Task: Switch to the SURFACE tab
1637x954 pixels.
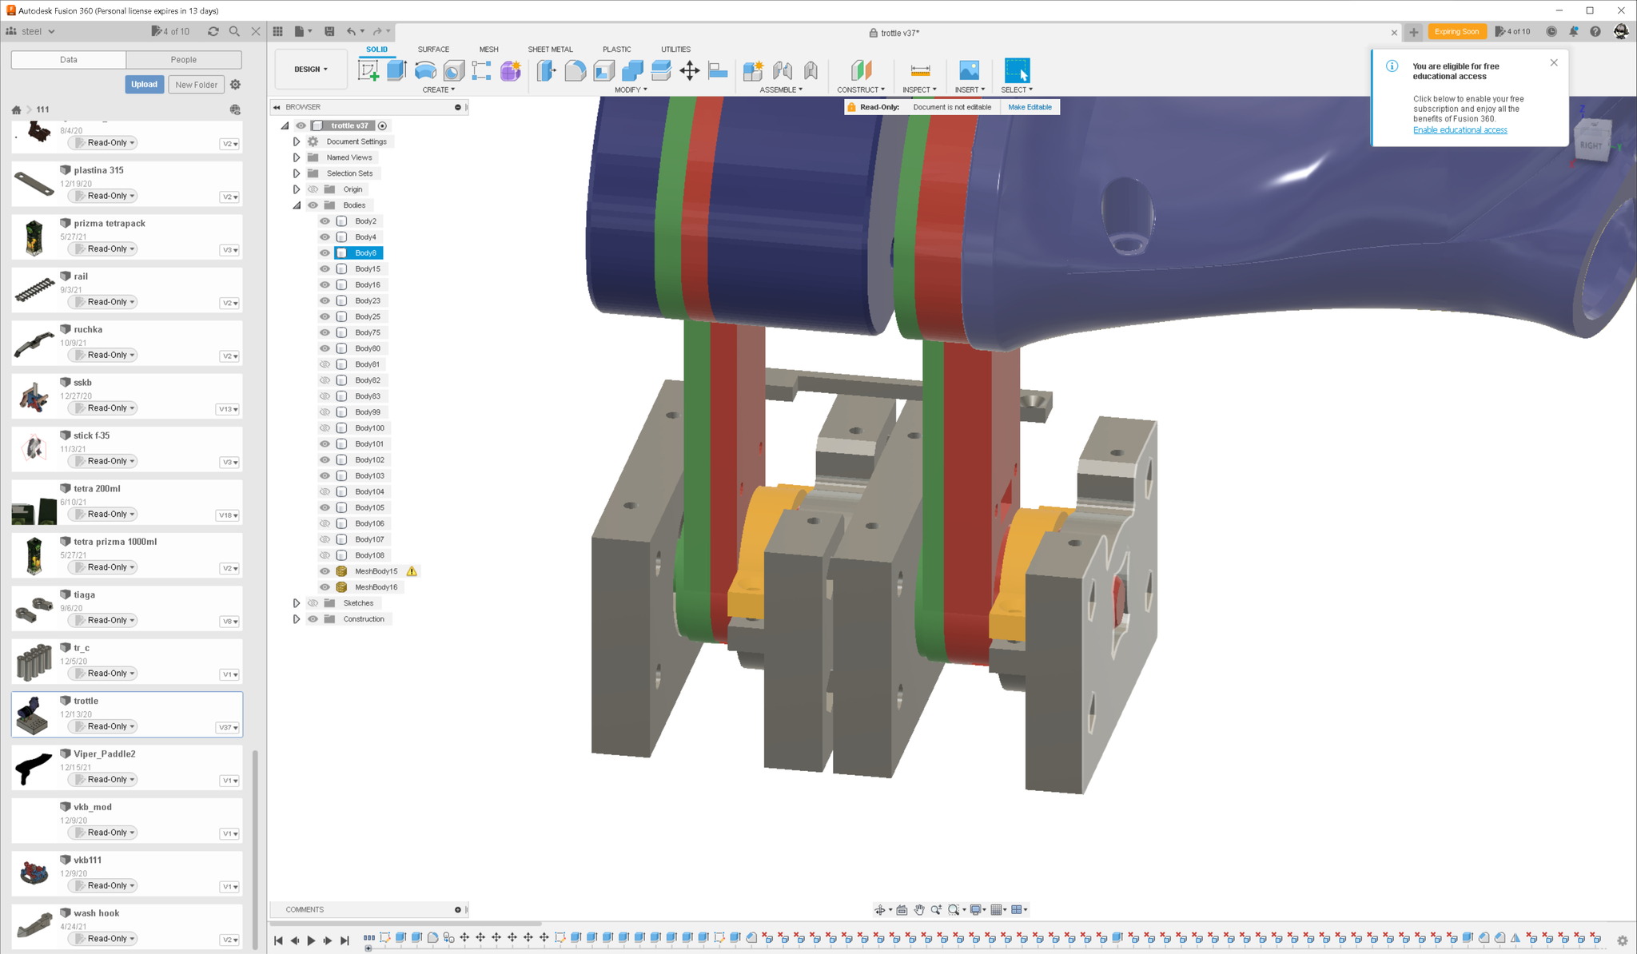Action: click(x=433, y=50)
